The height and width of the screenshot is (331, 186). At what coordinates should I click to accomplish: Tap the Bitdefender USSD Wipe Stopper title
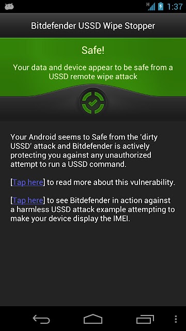[93, 26]
